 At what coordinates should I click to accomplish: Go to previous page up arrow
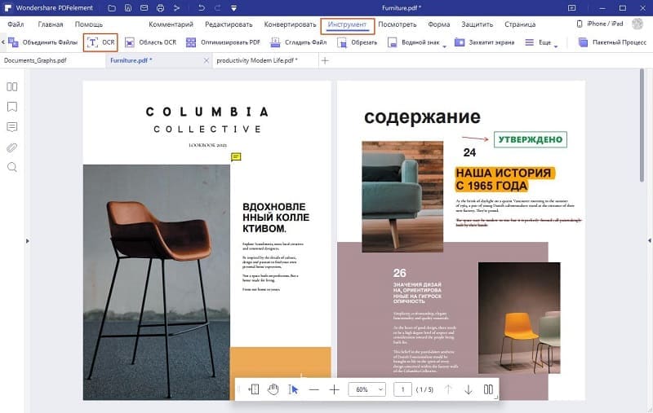point(448,389)
